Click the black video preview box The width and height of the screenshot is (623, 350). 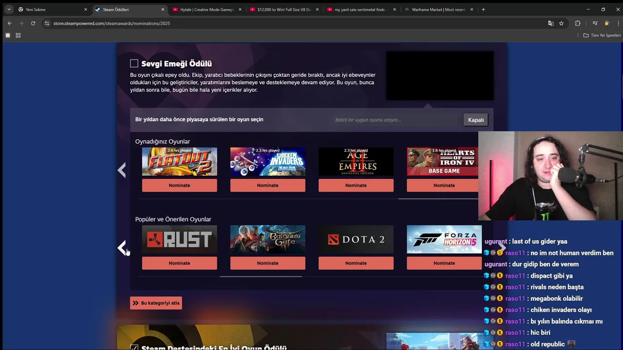440,76
